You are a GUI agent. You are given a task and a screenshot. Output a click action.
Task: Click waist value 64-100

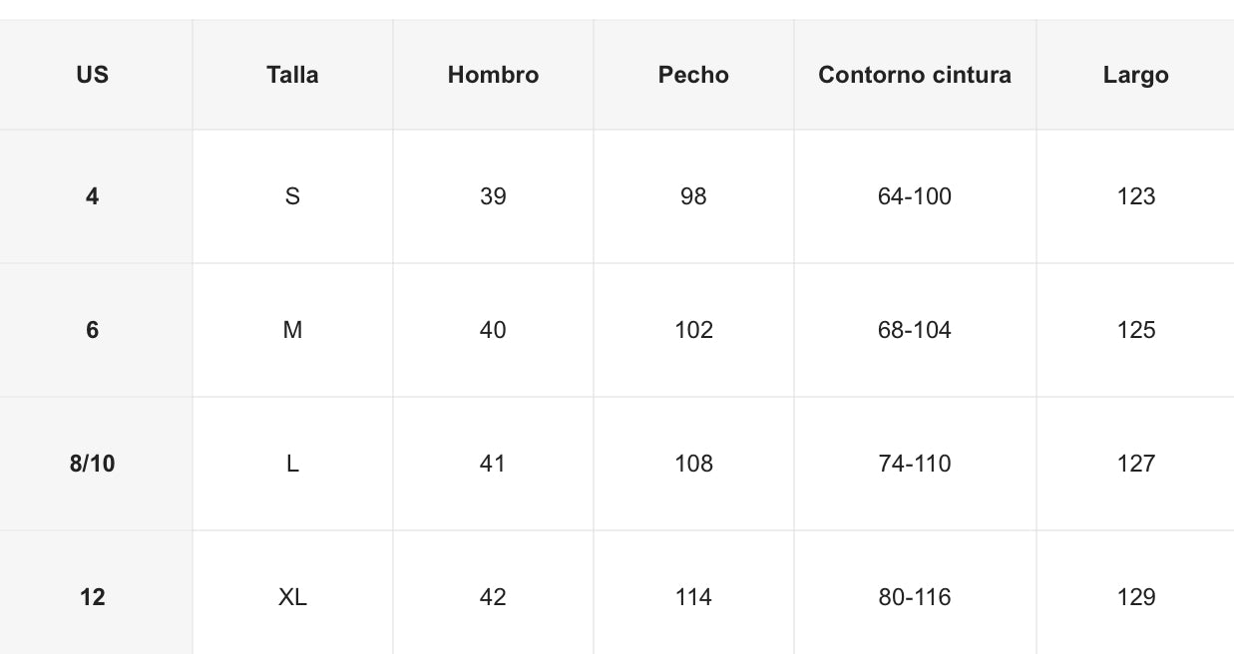pyautogui.click(x=914, y=196)
